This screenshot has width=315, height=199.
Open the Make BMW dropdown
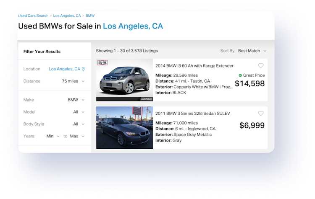76,100
